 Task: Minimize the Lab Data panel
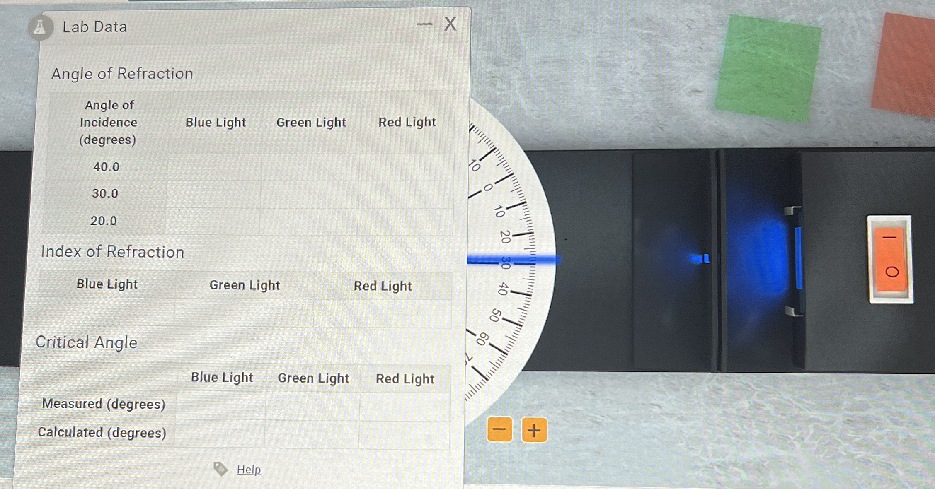[424, 24]
